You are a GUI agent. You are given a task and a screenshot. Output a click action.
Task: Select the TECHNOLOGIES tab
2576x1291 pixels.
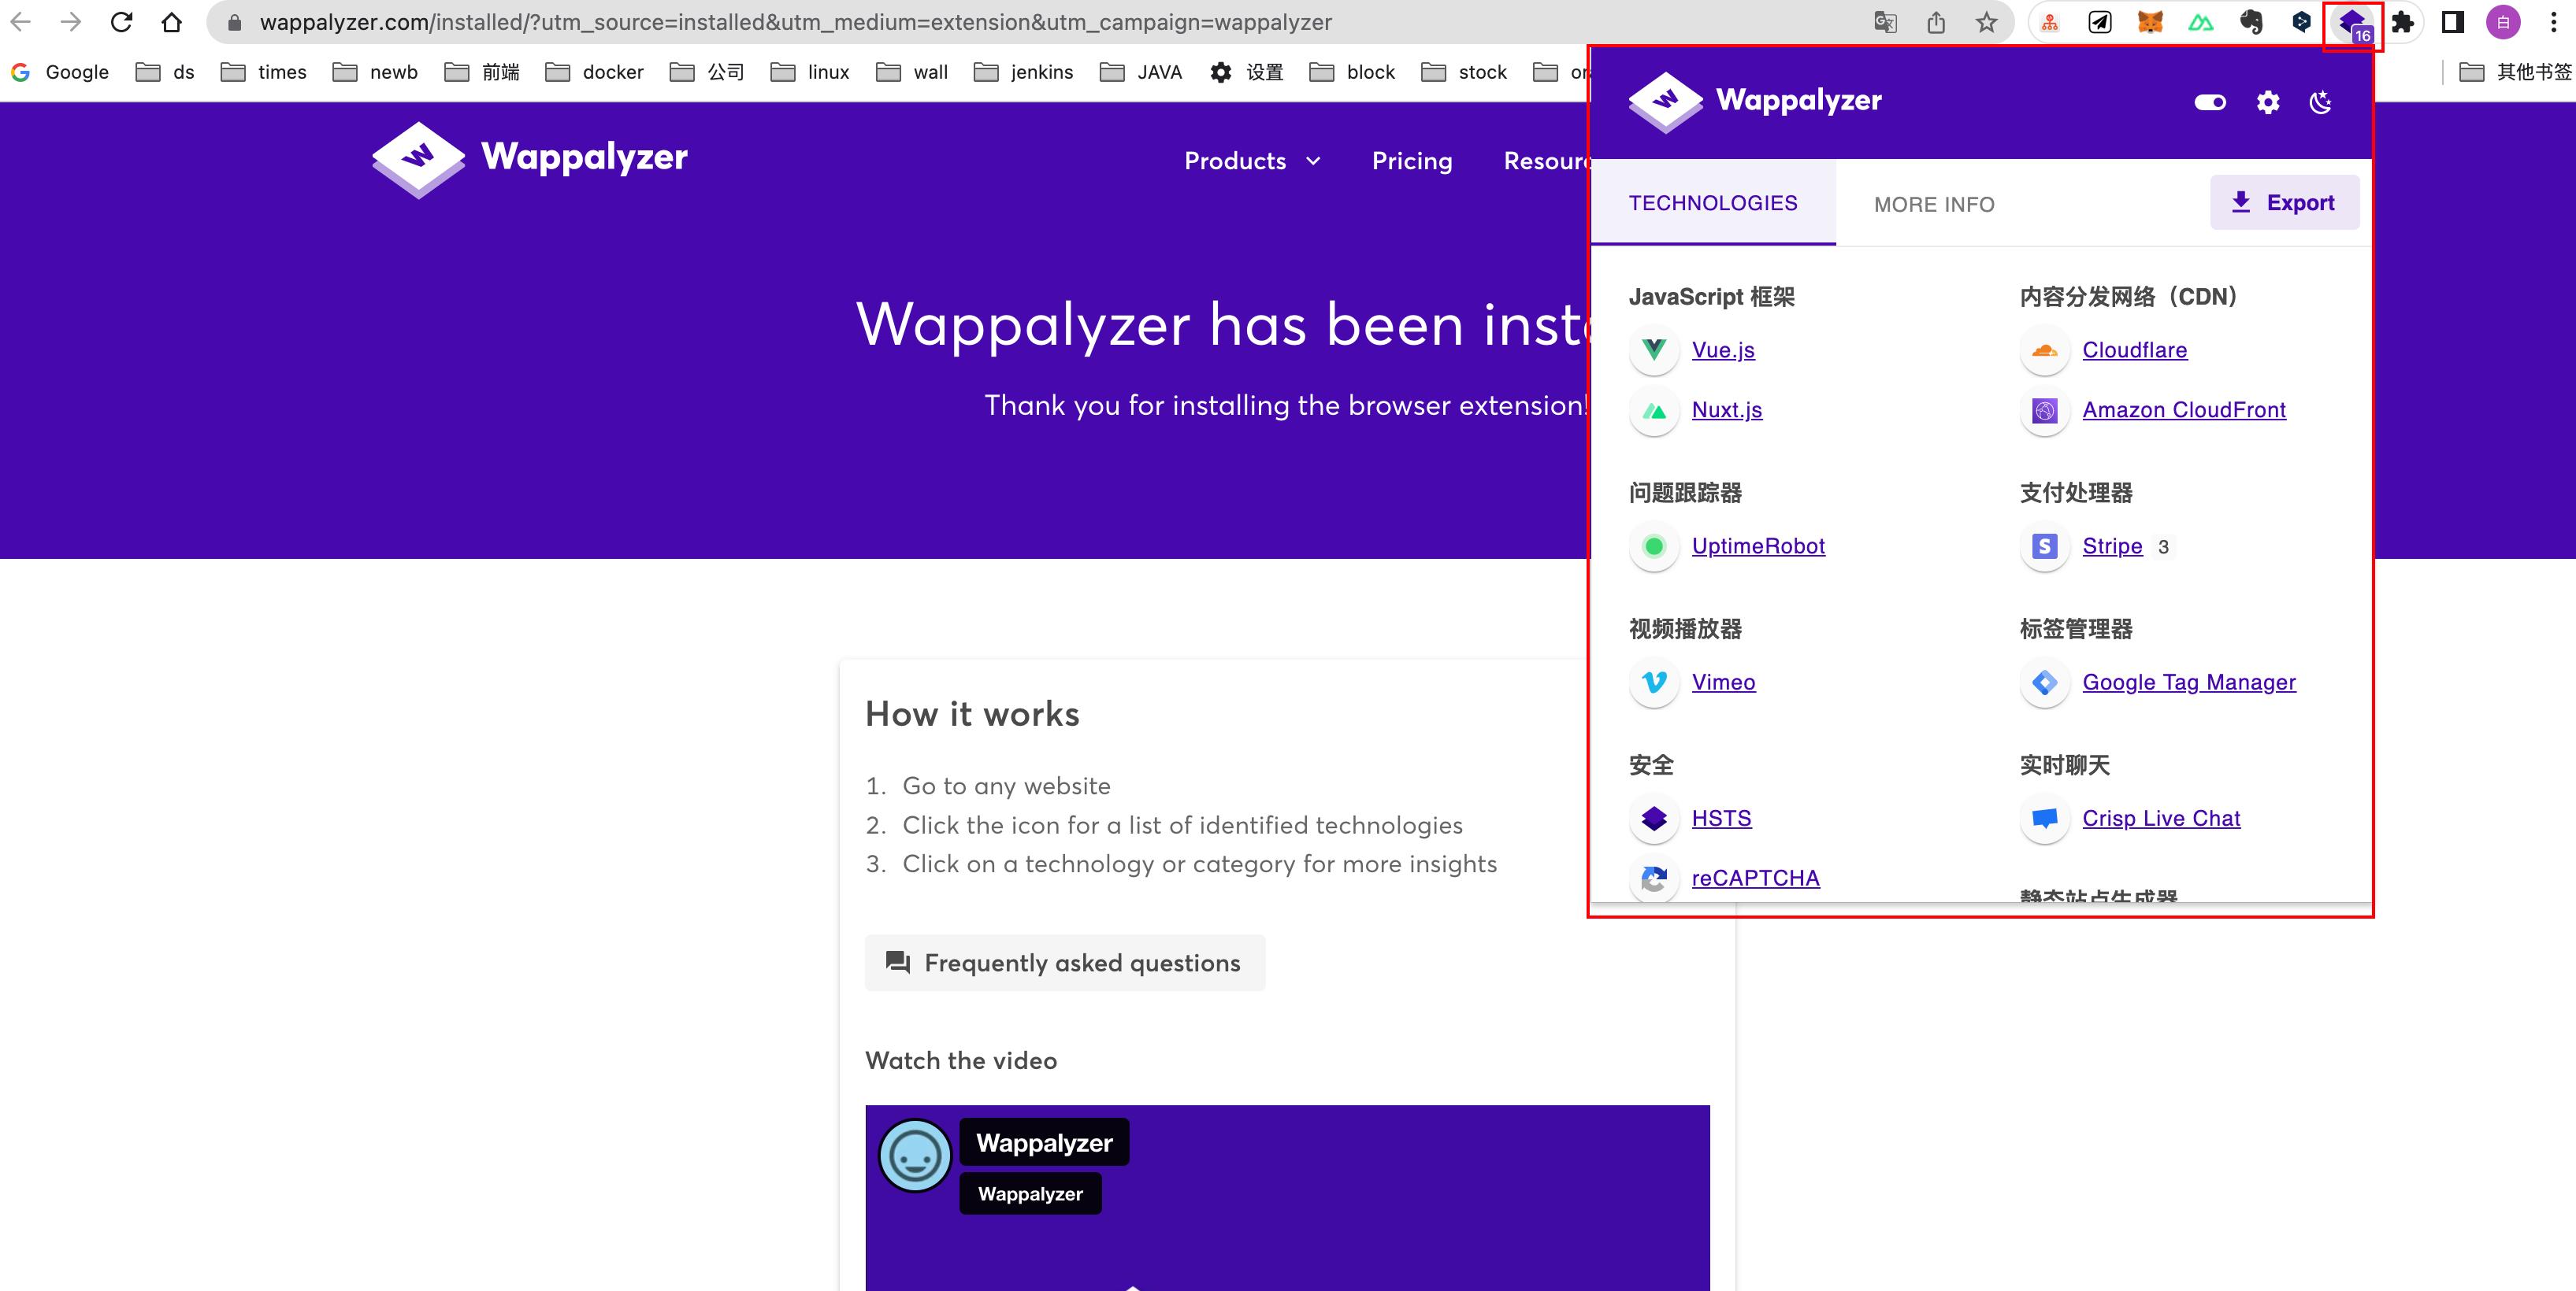pos(1713,202)
